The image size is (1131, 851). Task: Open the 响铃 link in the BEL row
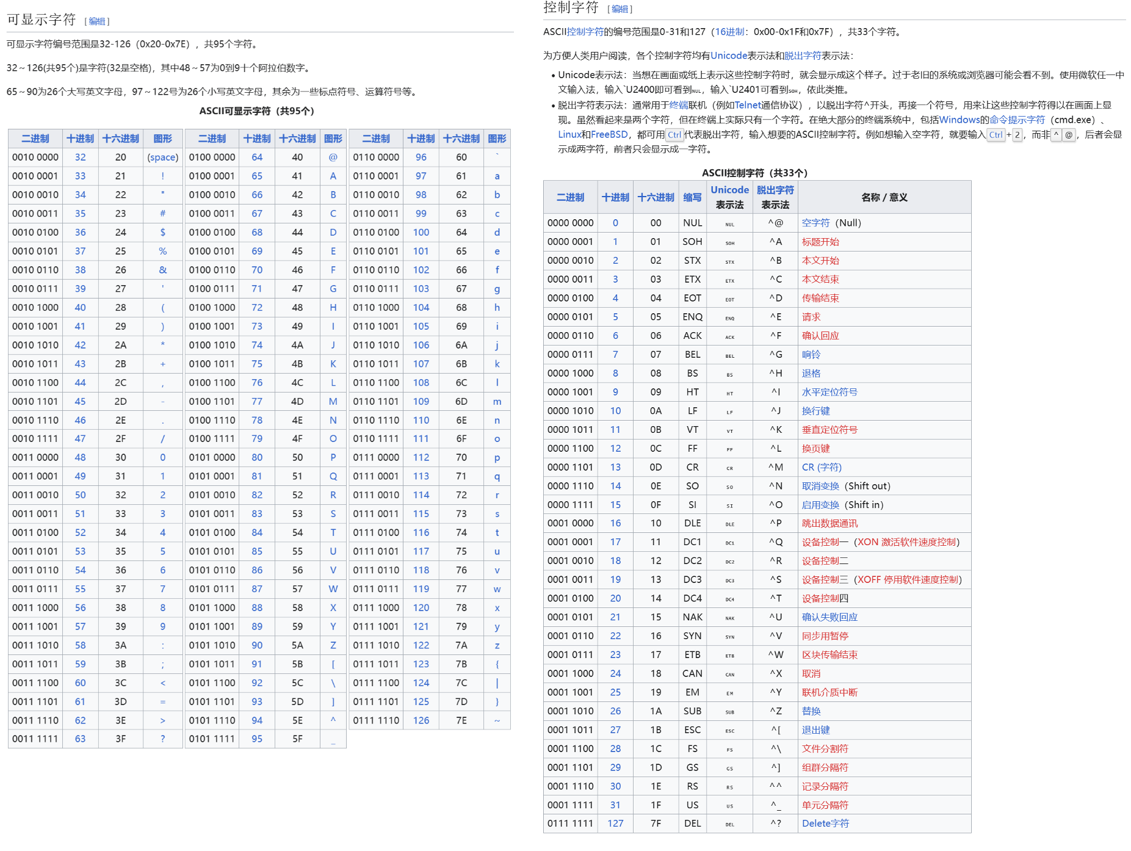pyautogui.click(x=811, y=354)
